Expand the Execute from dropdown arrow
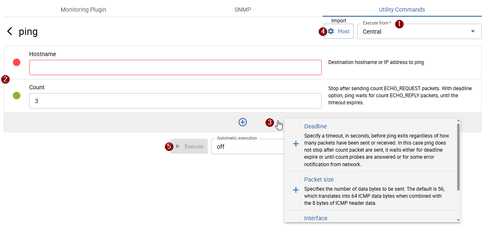The height and width of the screenshot is (231, 485). click(x=473, y=32)
